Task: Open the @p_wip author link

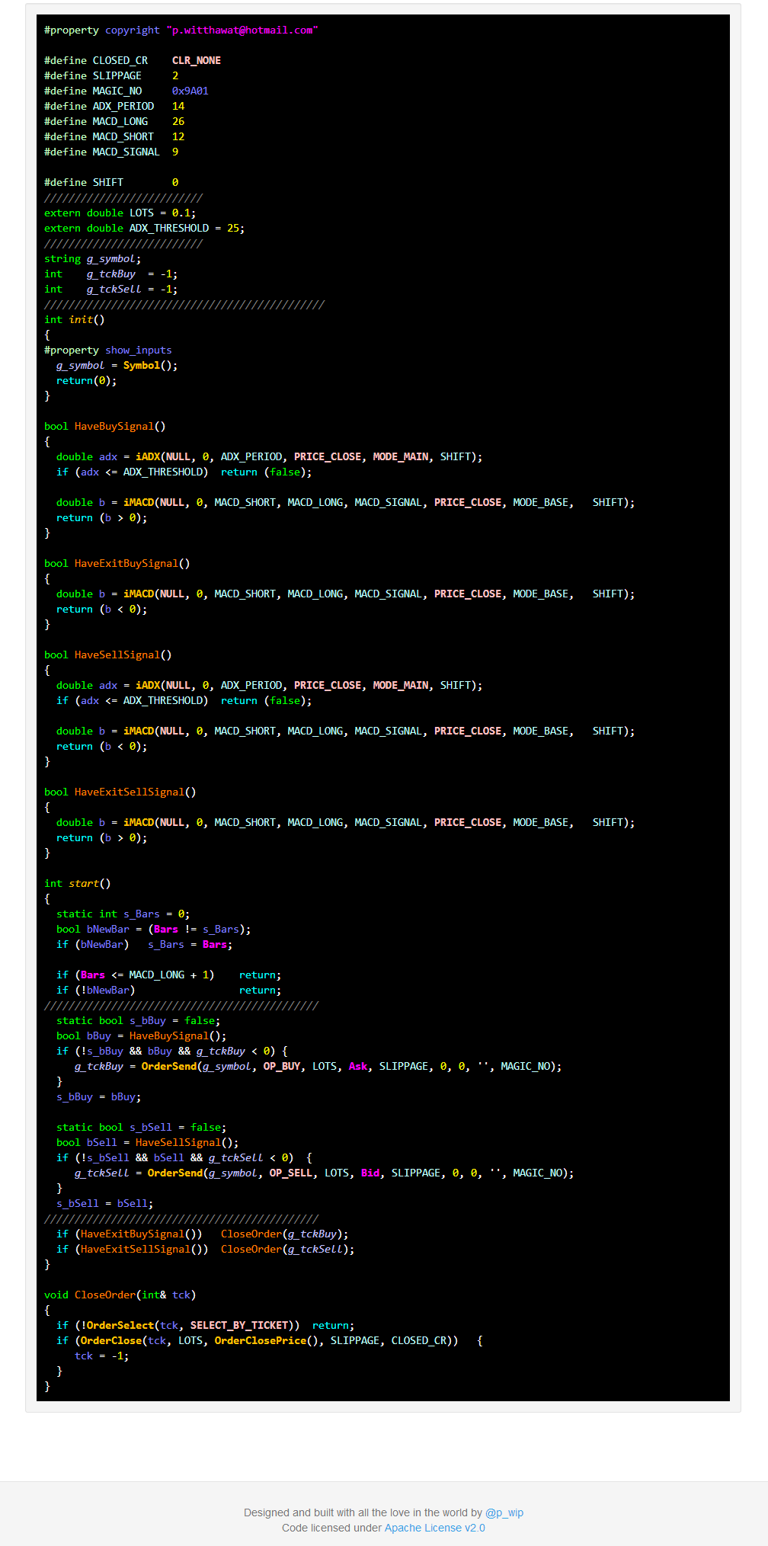Action: (504, 1512)
